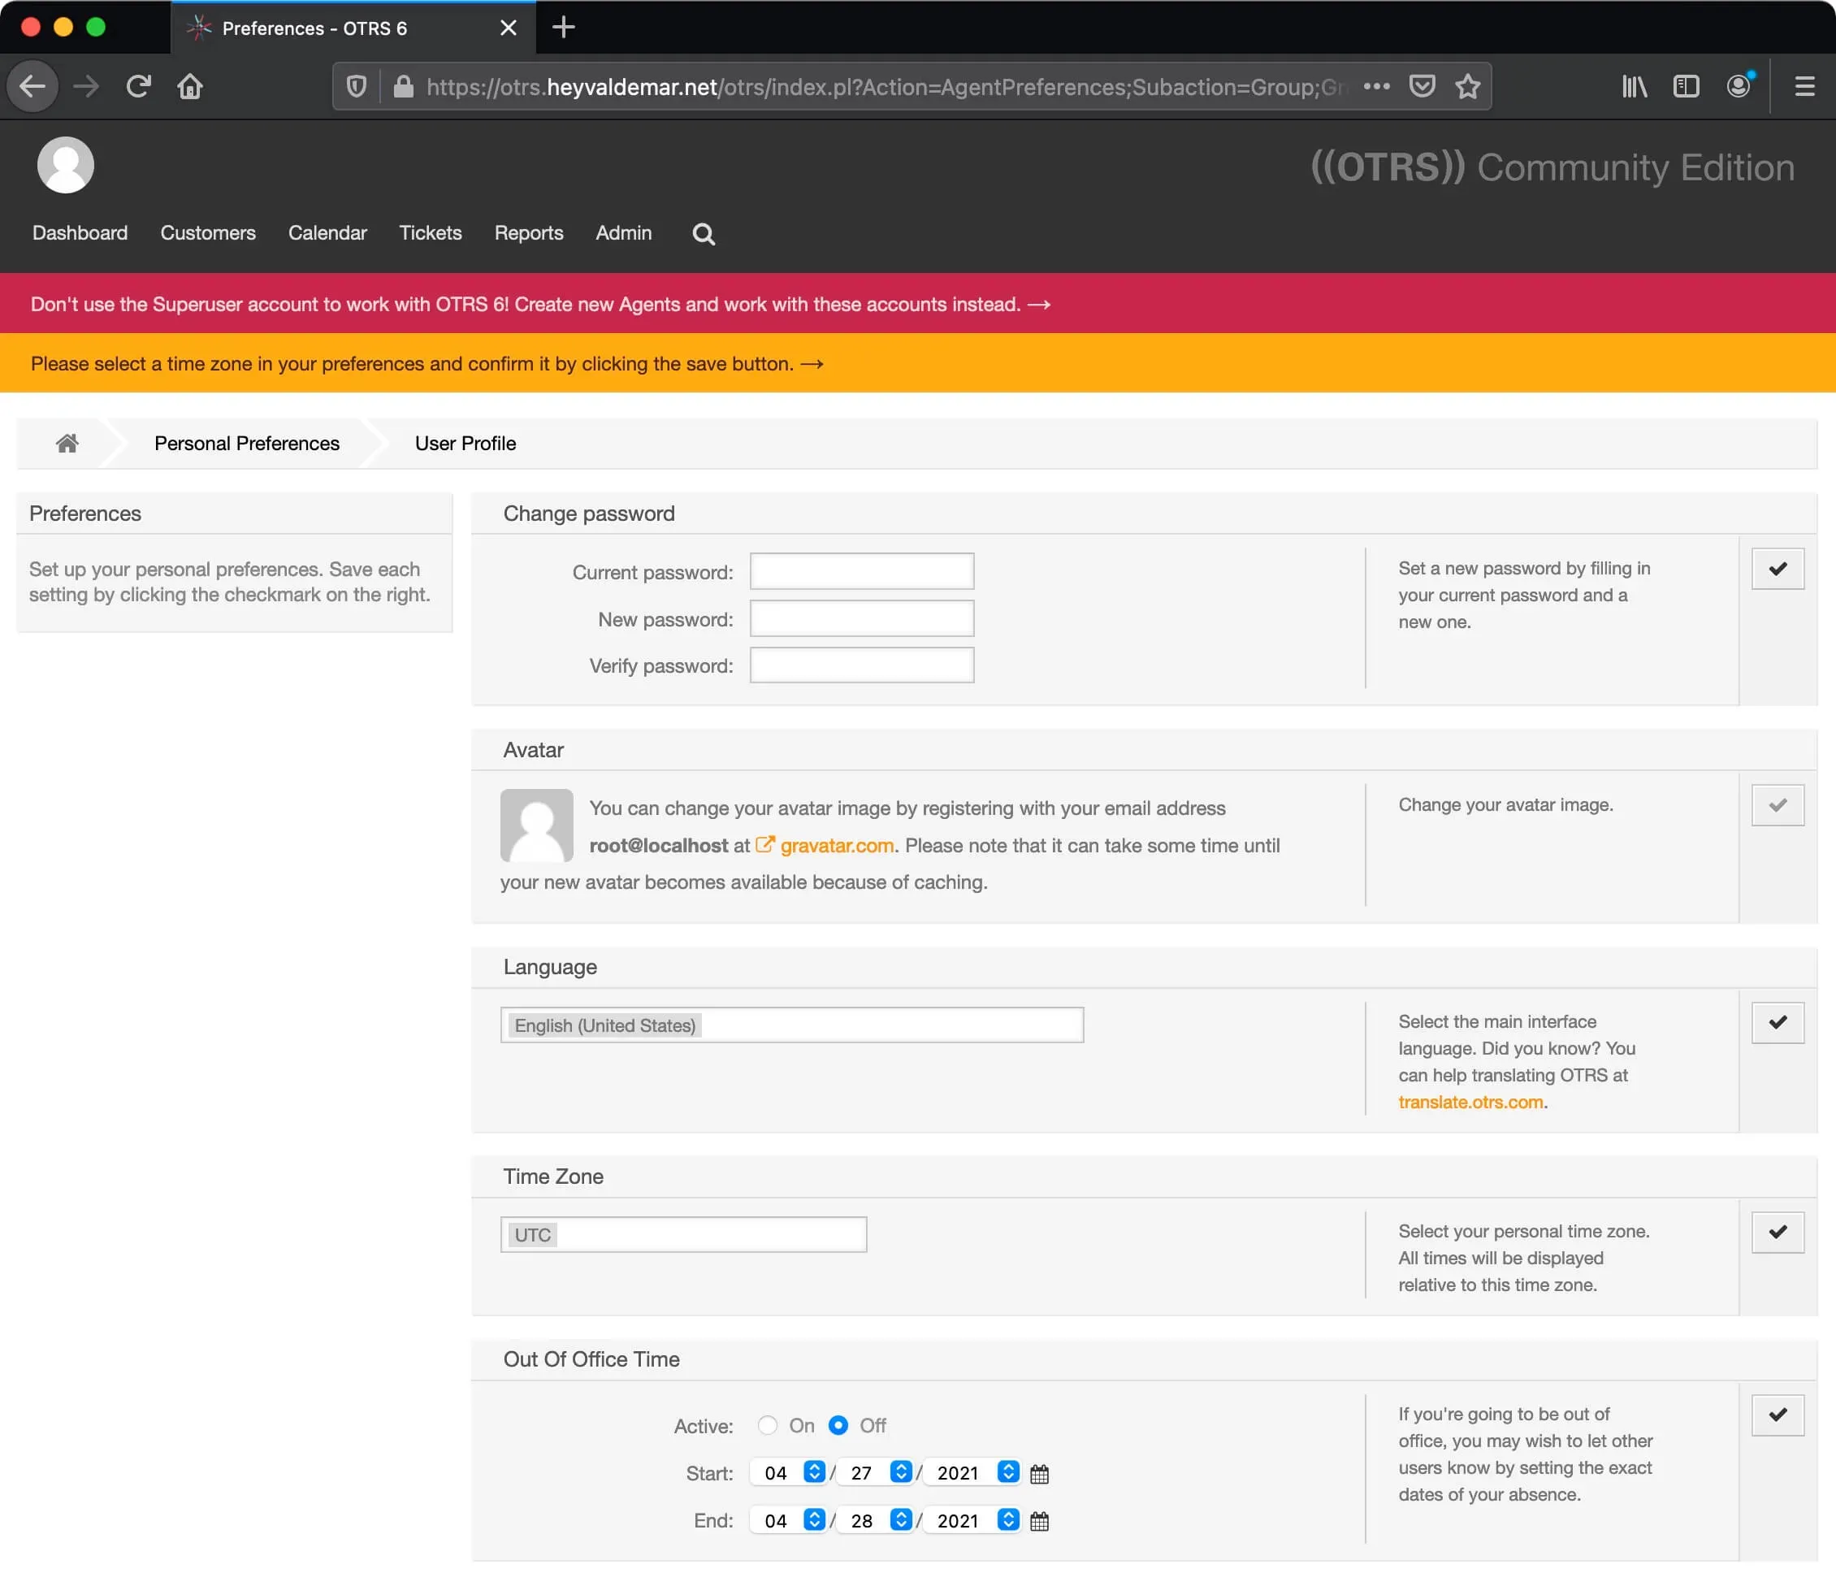Image resolution: width=1836 pixels, height=1573 pixels.
Task: Open the End year dropdown 2021
Action: pos(972,1521)
